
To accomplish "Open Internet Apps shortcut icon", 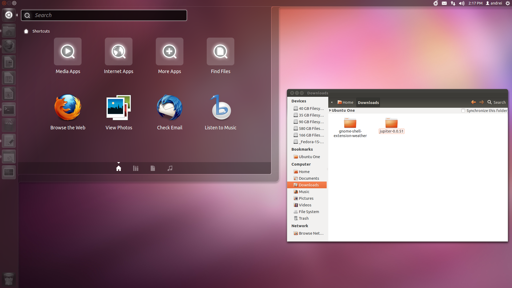I will coord(119,51).
